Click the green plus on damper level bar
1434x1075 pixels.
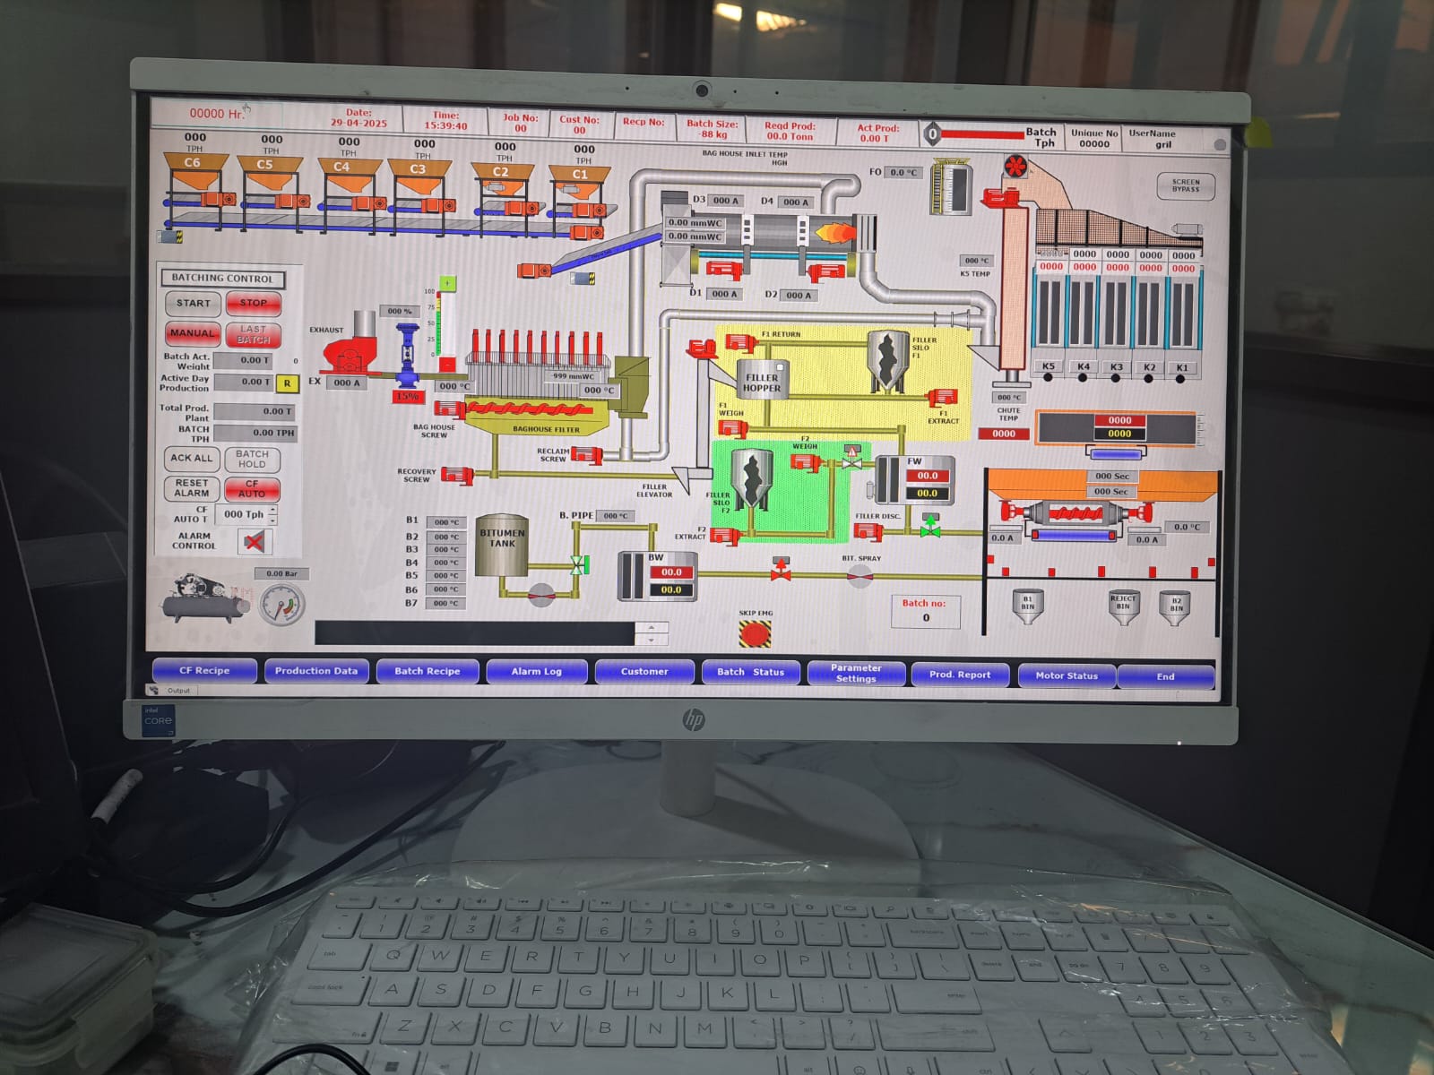click(446, 283)
